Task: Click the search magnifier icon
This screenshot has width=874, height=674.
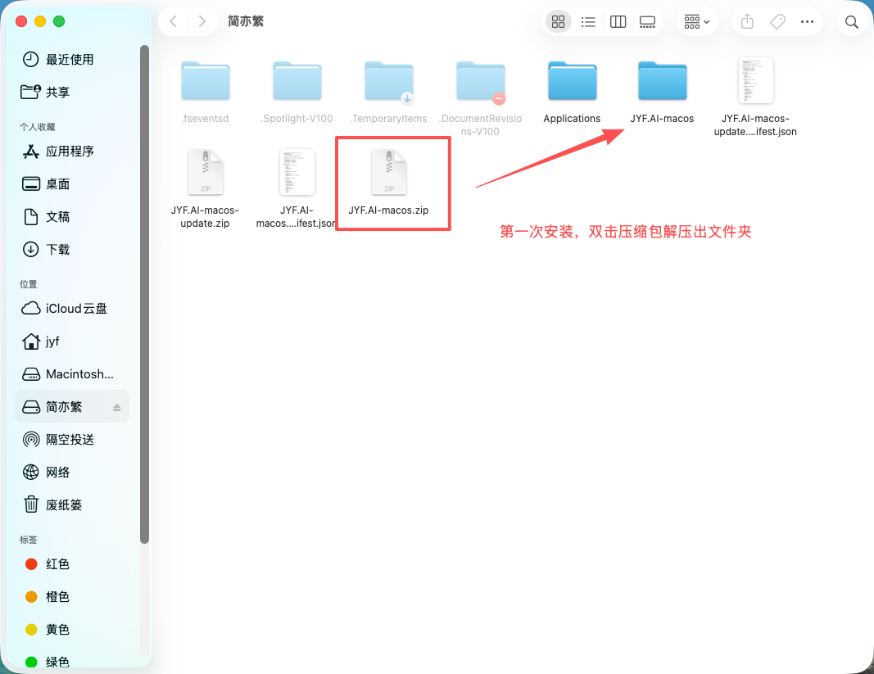Action: click(x=851, y=22)
